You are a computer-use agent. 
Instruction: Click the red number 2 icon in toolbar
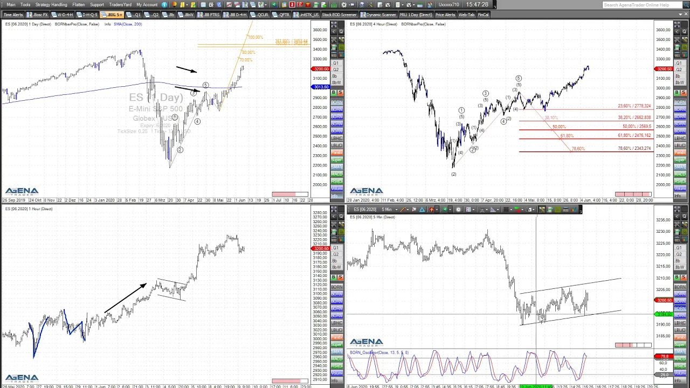coord(292,5)
